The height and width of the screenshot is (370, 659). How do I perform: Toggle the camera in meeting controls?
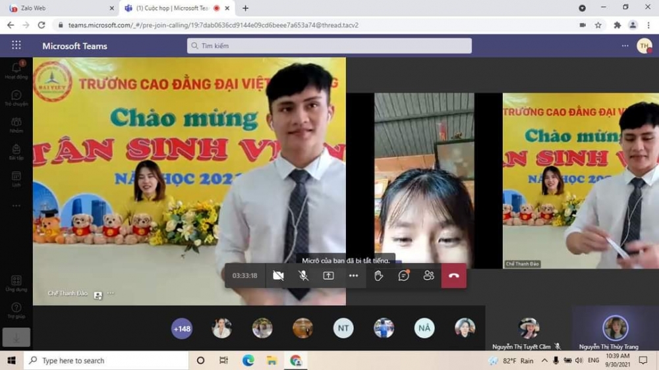(278, 275)
